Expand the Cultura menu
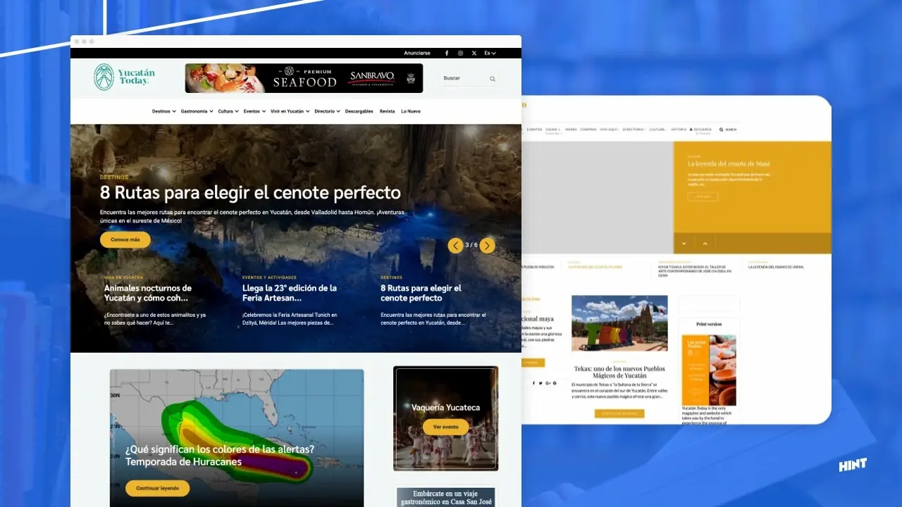Viewport: 902px width, 507px height. 228,111
